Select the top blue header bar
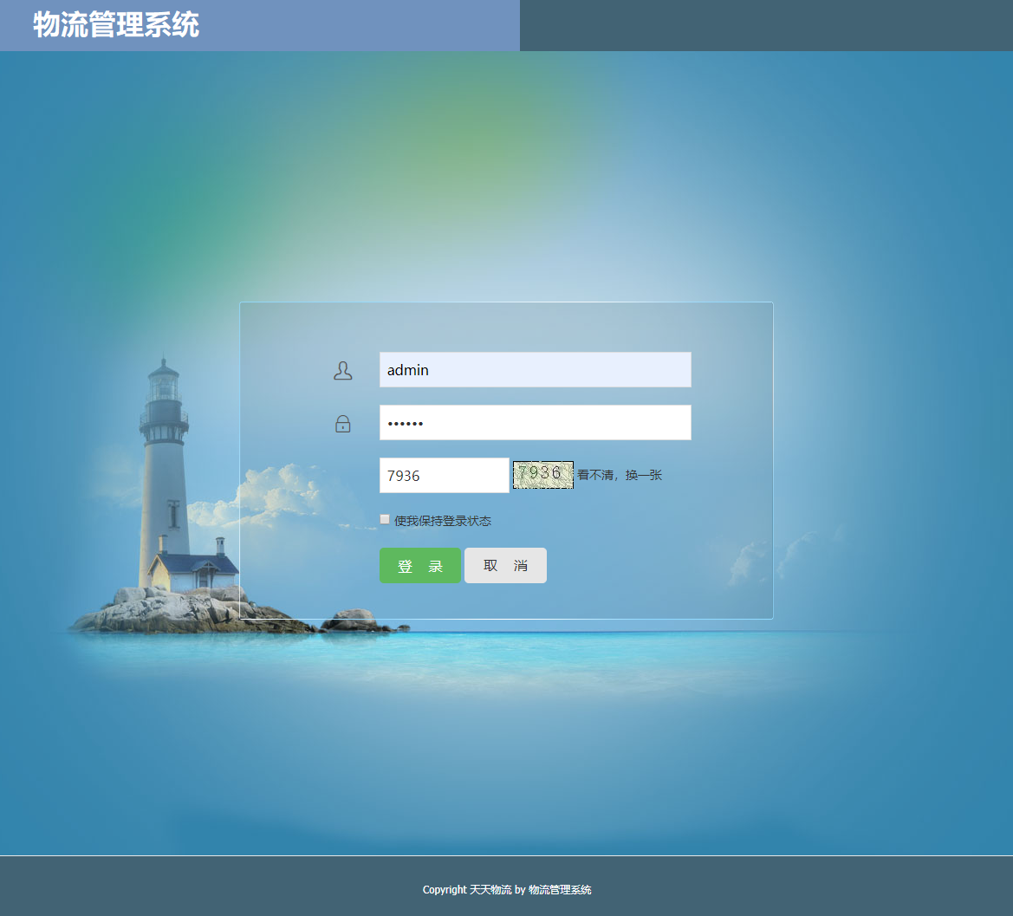The image size is (1013, 916). 260,26
